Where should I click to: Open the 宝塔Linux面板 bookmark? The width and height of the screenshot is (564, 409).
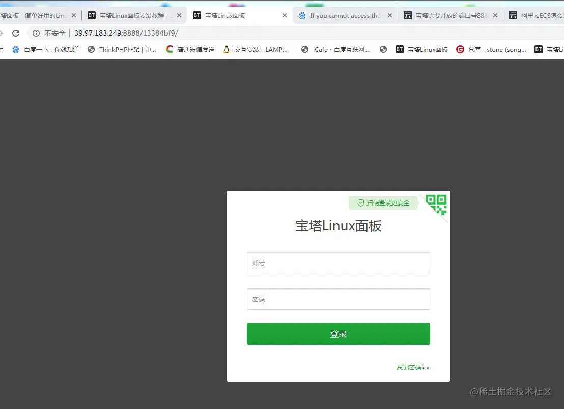[421, 49]
